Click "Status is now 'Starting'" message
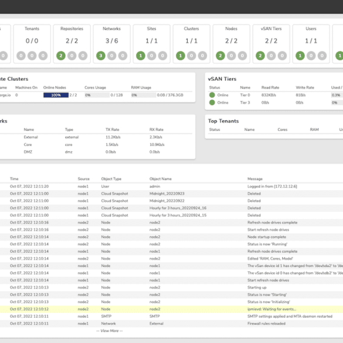The image size is (343, 343). (x=267, y=295)
